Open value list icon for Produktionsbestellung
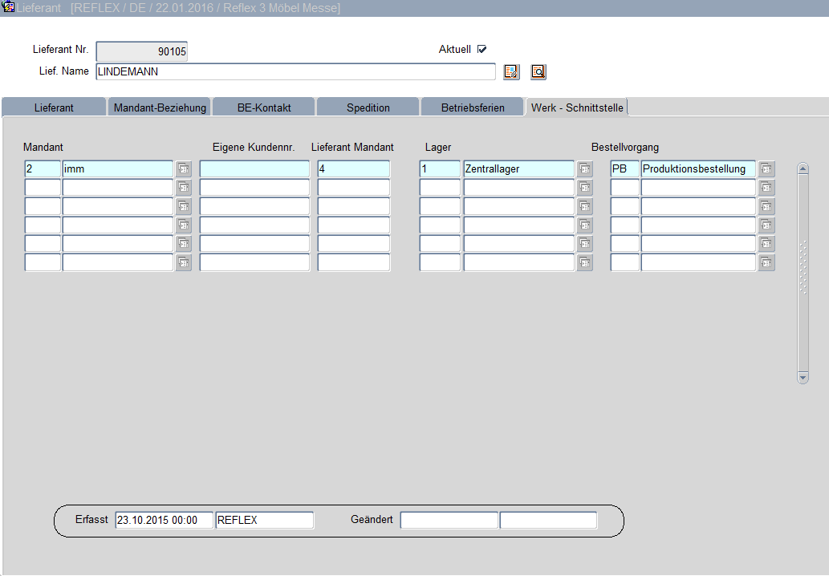Viewport: 829px width, 576px height. click(x=766, y=169)
